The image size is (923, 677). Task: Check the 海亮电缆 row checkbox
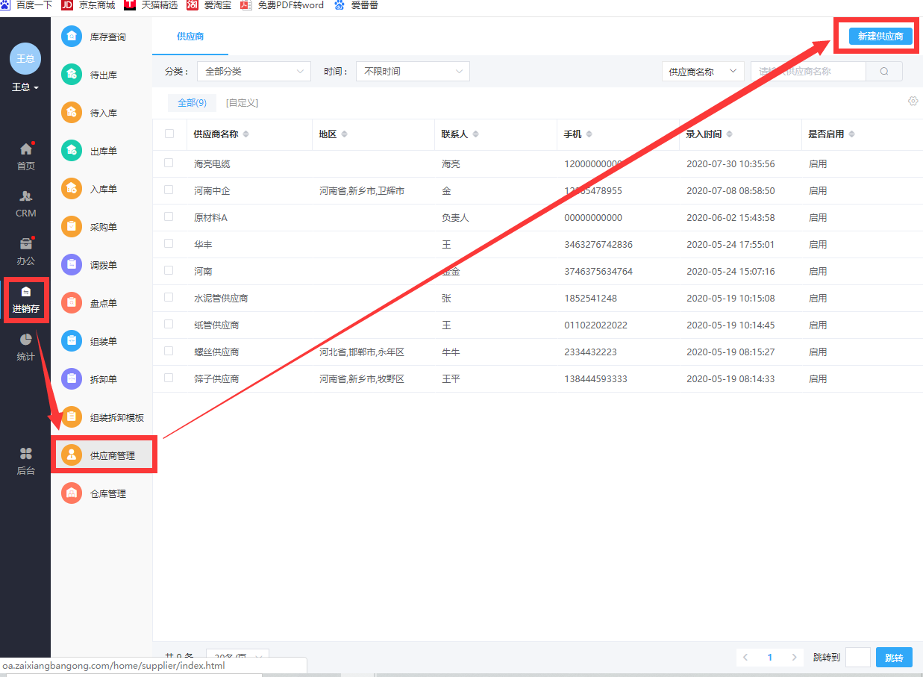[169, 163]
